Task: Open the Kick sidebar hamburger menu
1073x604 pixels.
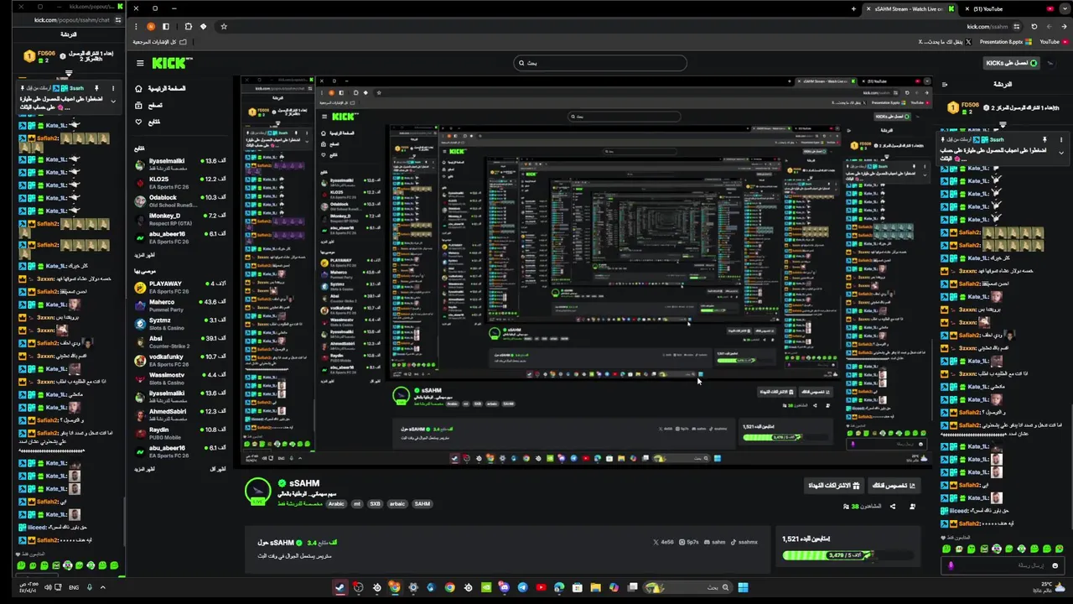Action: point(140,63)
